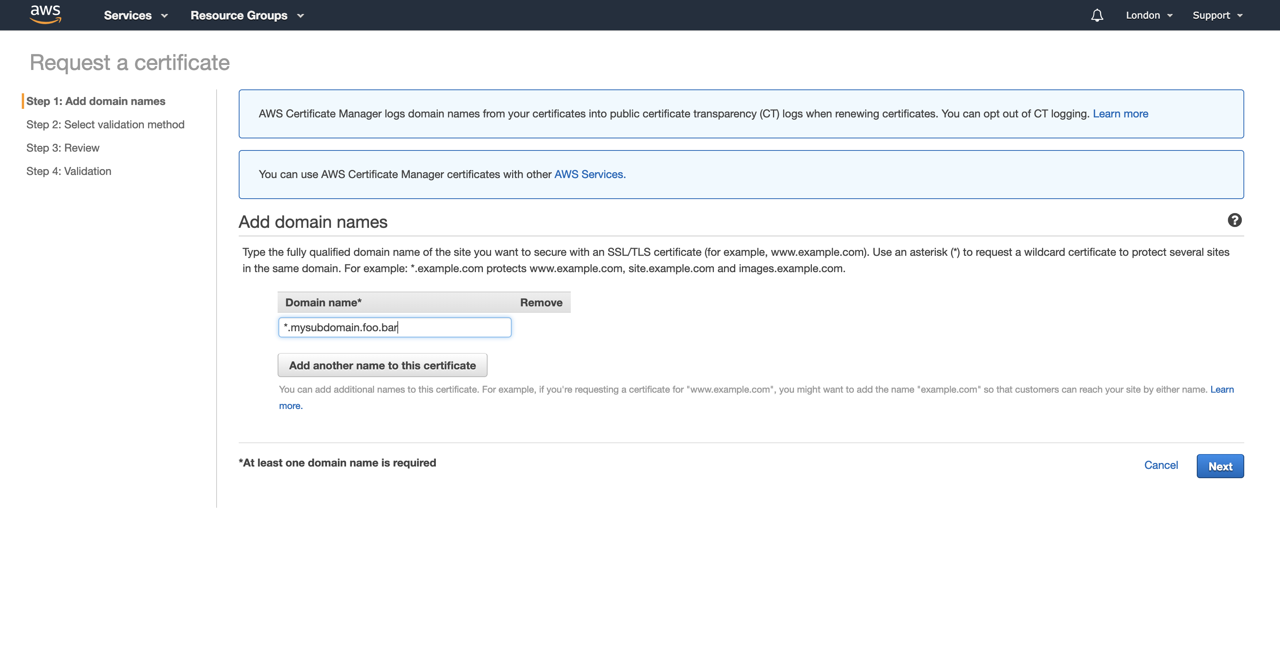Click the Remove column header
The height and width of the screenshot is (664, 1280).
click(540, 302)
